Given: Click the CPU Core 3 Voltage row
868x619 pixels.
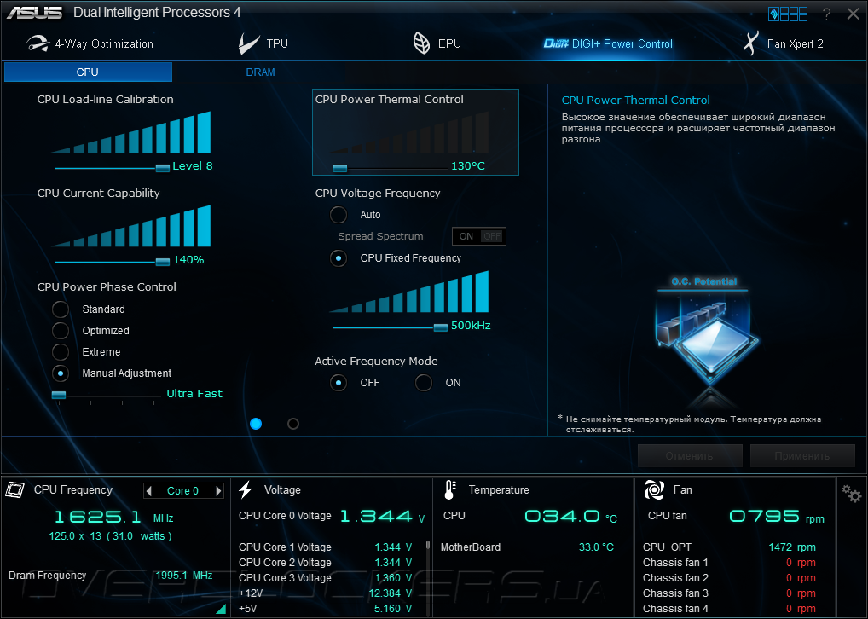Looking at the screenshot, I should [326, 577].
